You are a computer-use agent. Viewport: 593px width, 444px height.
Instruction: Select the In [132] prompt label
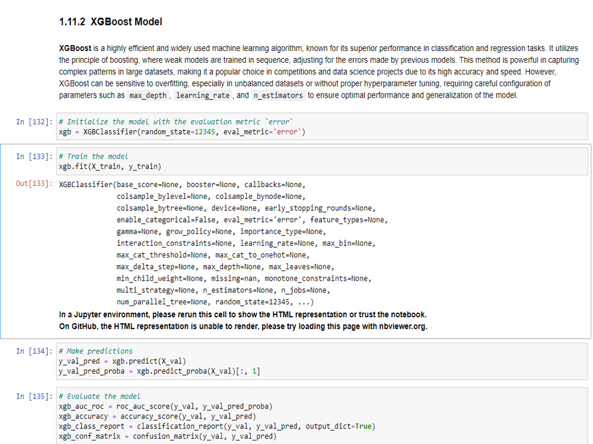point(34,121)
